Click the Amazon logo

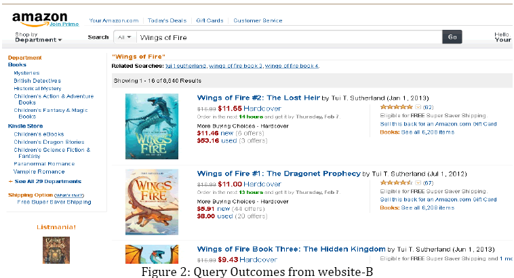(39, 19)
